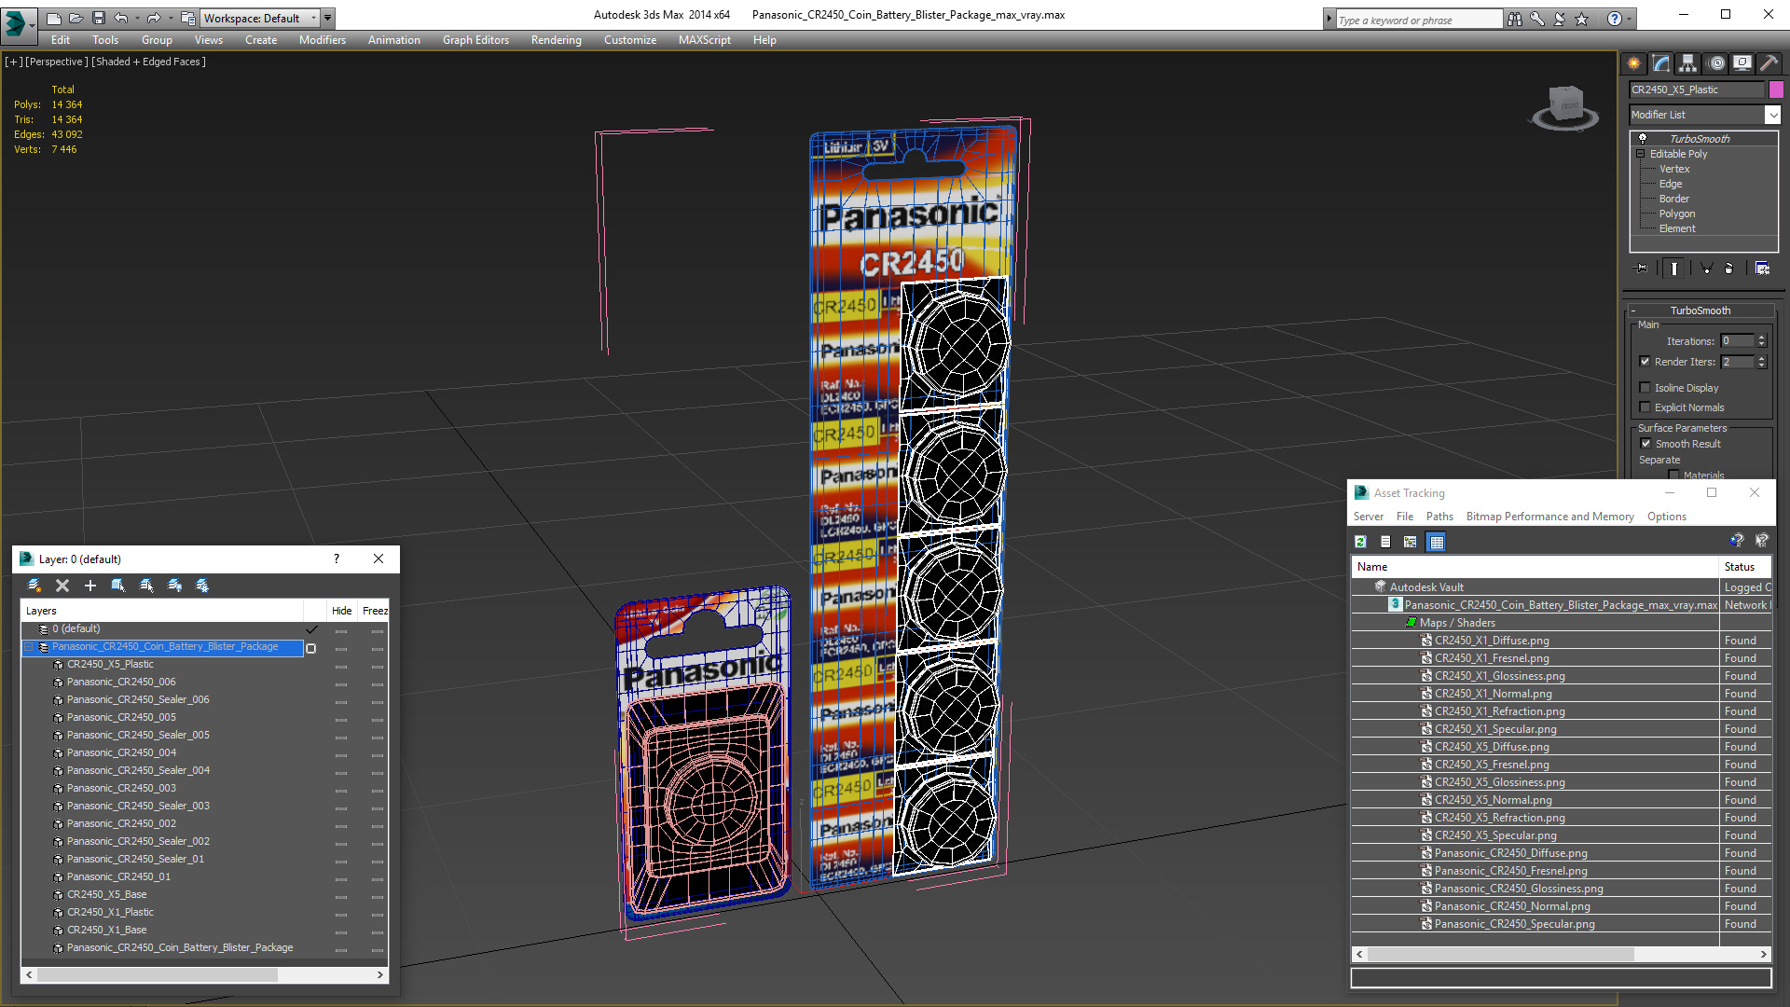Open the Paths menu in Asset Tracking
The height and width of the screenshot is (1007, 1790).
1439,517
